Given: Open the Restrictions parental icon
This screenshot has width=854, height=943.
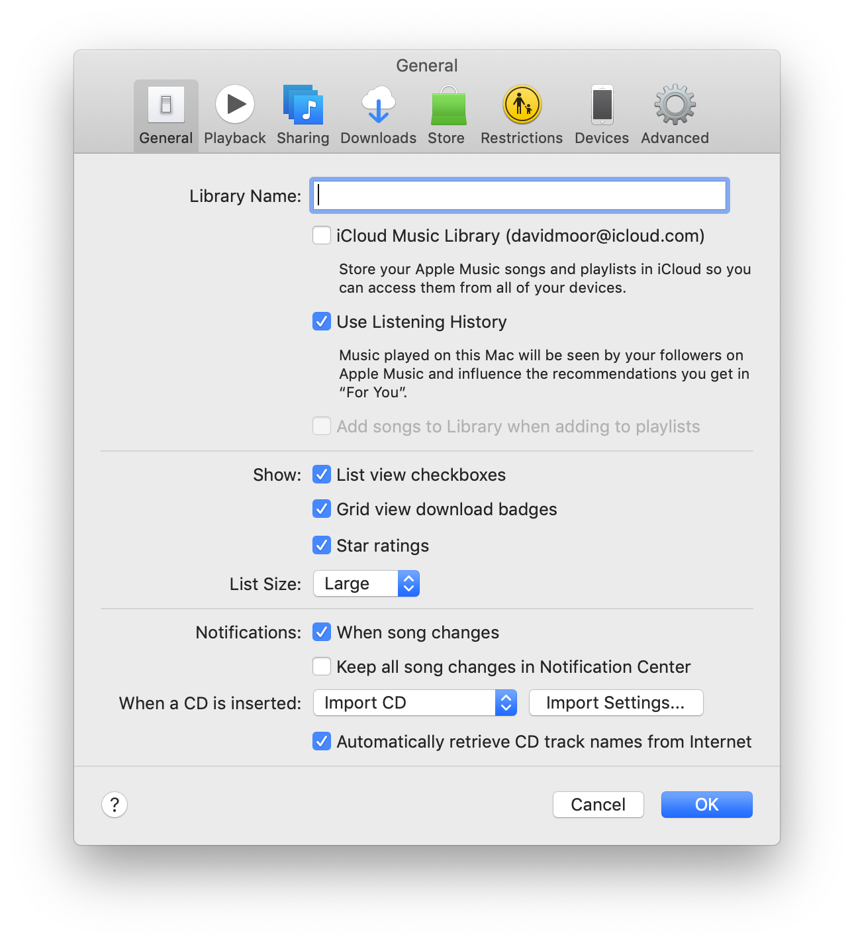Looking at the screenshot, I should (x=522, y=105).
